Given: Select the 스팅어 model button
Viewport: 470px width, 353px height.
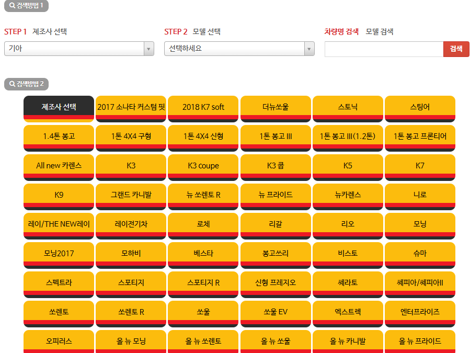Looking at the screenshot, I should pos(420,109).
